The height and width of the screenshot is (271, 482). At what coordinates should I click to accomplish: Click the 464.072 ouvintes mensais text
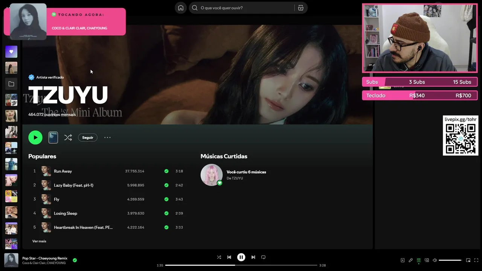coord(52,114)
